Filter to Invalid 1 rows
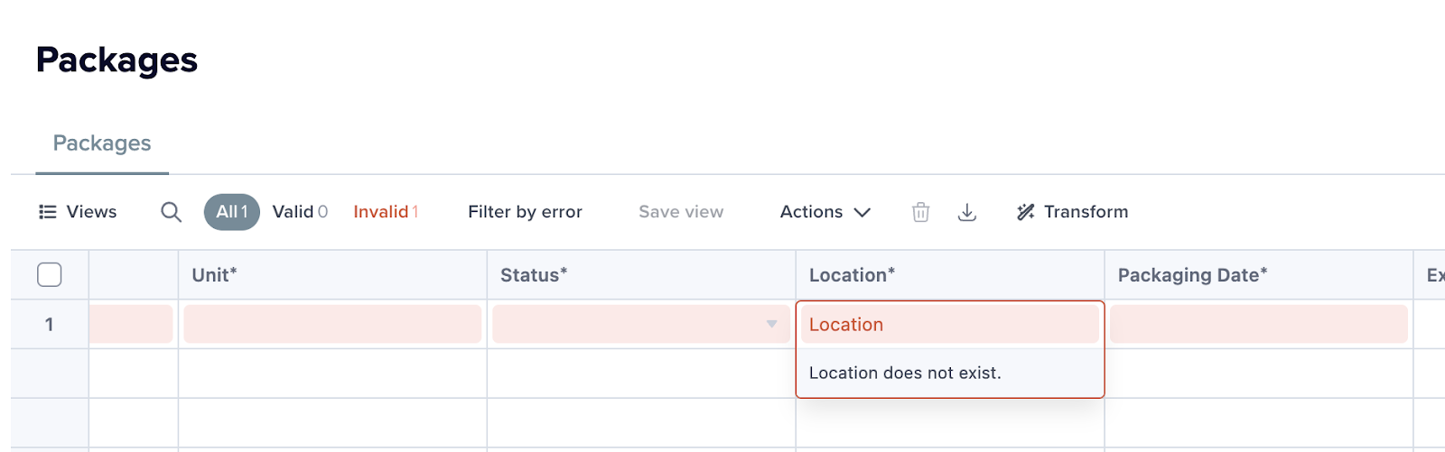Viewport: 1445px width, 452px height. click(386, 212)
